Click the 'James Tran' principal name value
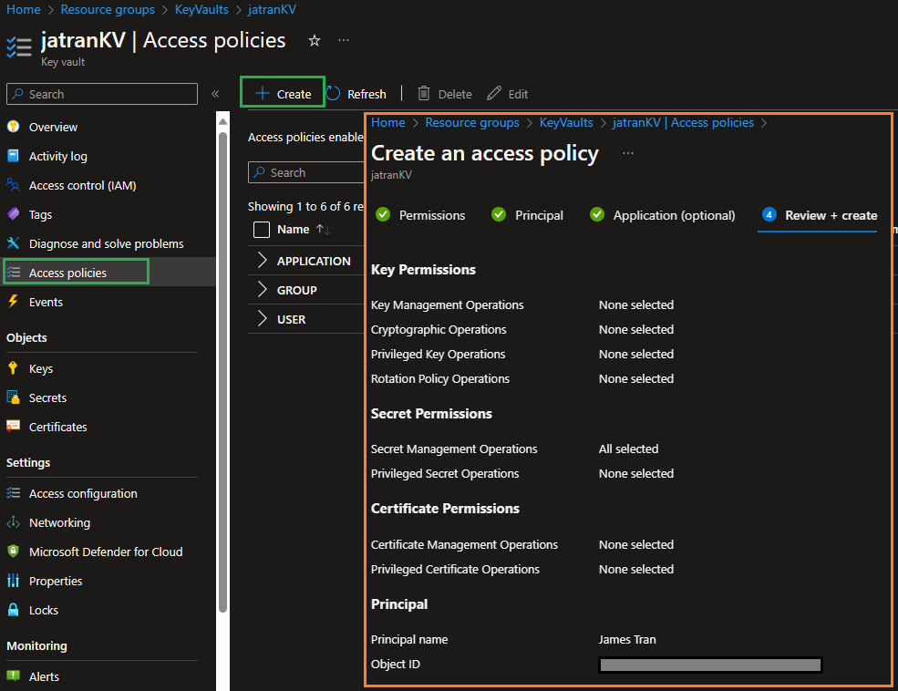Viewport: 898px width, 691px height. point(627,640)
